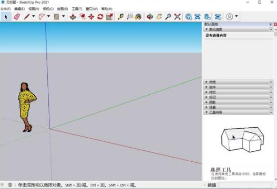The height and width of the screenshot is (189, 277).
Task: Open the Extension Manager
Action: click(218, 17)
